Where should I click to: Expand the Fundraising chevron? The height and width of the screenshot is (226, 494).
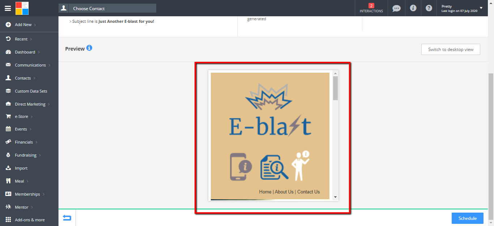coord(40,155)
